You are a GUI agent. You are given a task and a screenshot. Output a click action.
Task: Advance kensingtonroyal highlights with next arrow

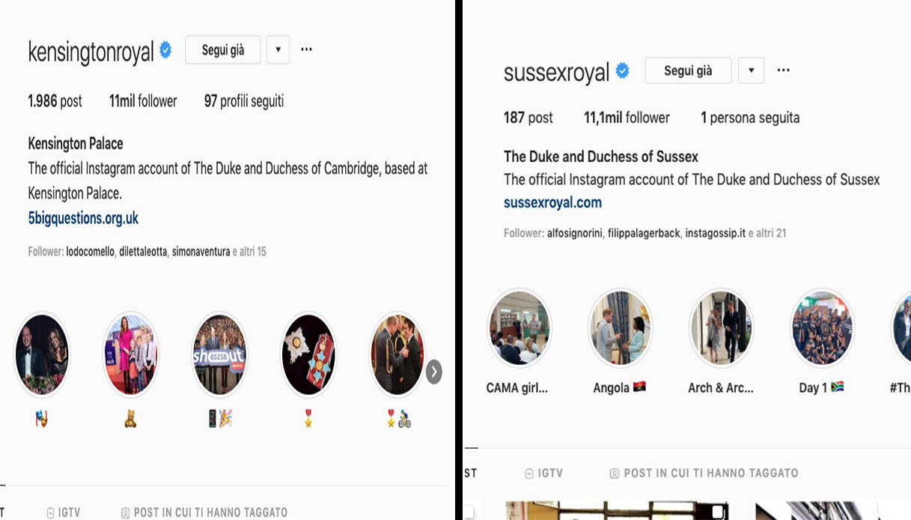pyautogui.click(x=434, y=371)
